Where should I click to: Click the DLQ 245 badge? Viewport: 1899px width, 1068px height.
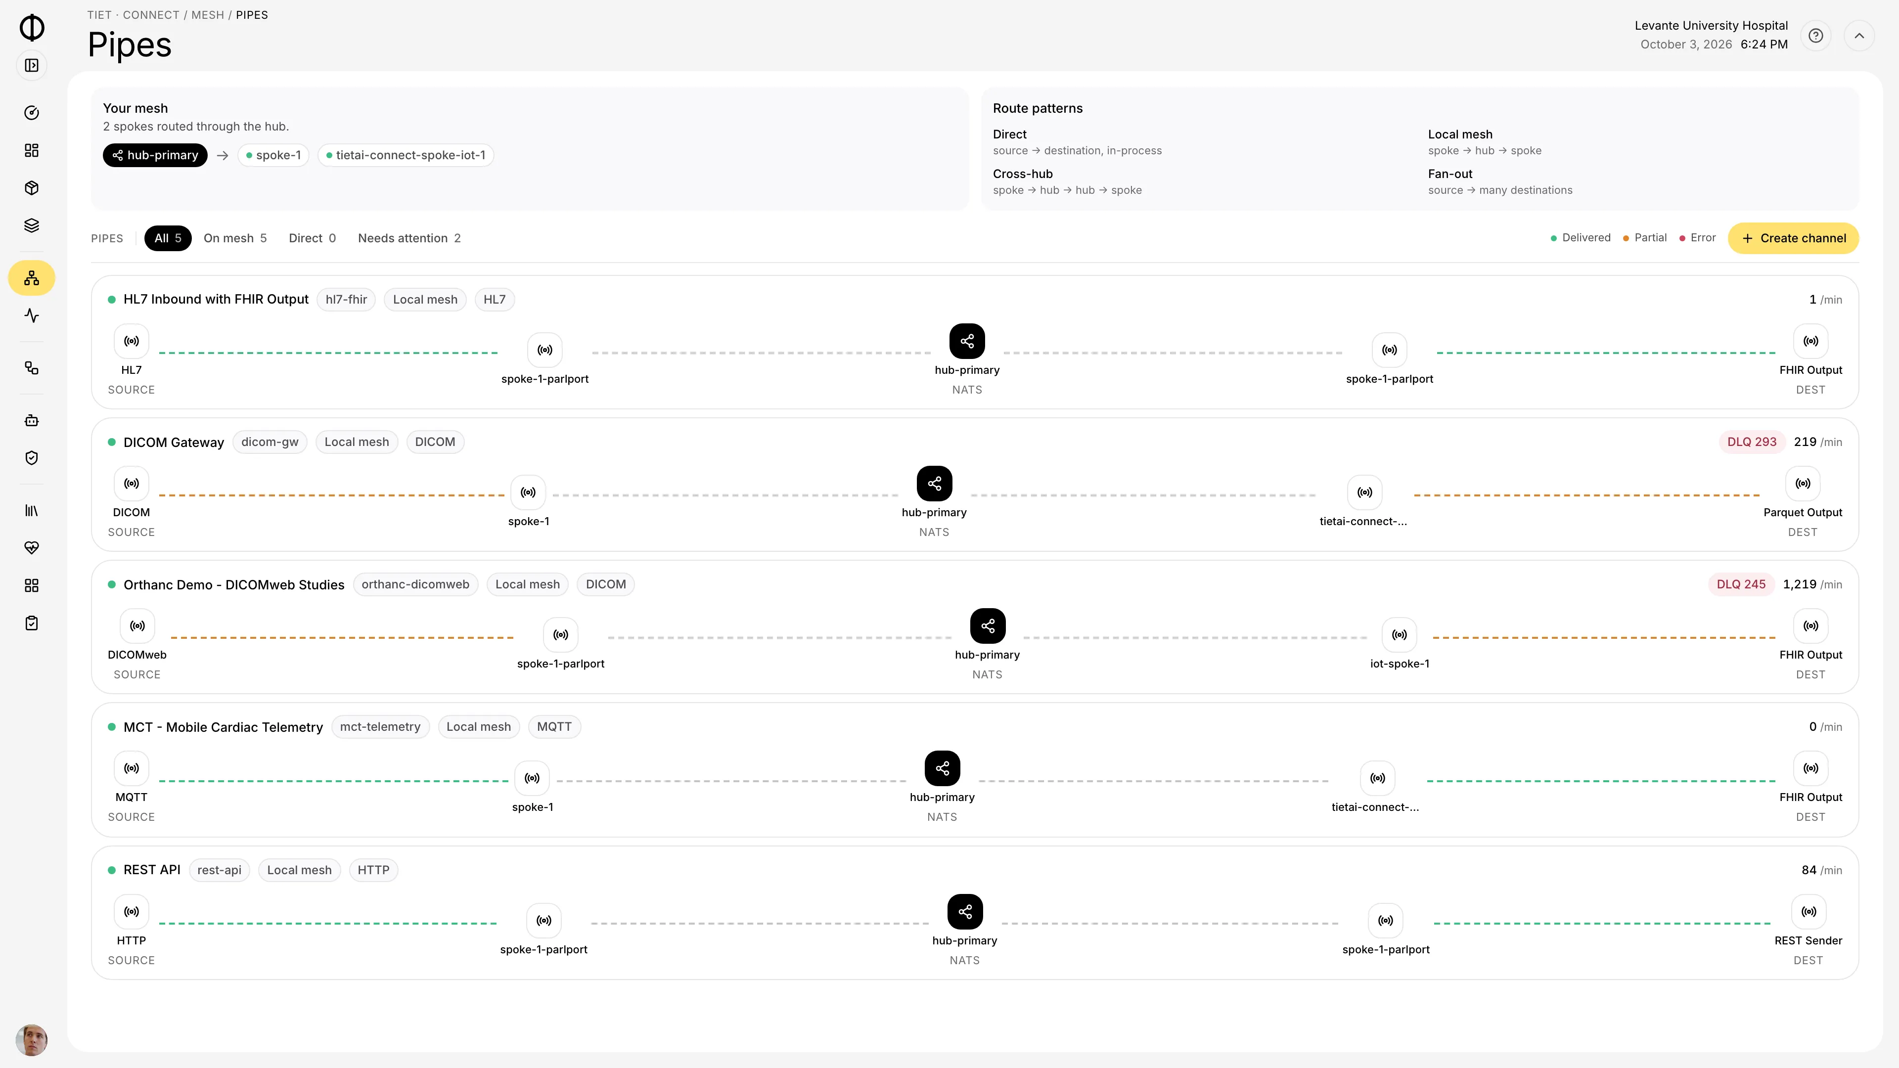(1741, 584)
